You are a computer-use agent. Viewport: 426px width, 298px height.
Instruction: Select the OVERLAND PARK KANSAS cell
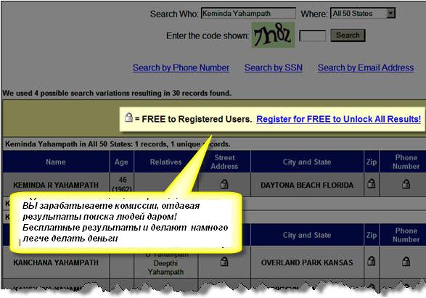click(x=307, y=262)
